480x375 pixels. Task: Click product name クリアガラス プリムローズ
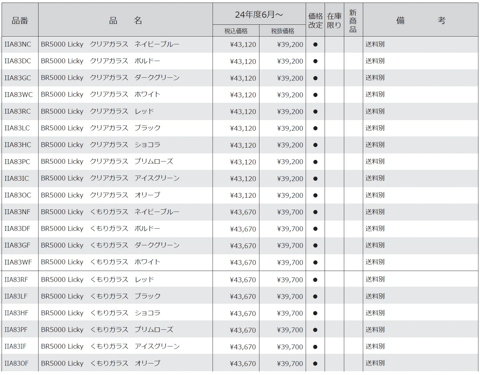tap(131, 161)
